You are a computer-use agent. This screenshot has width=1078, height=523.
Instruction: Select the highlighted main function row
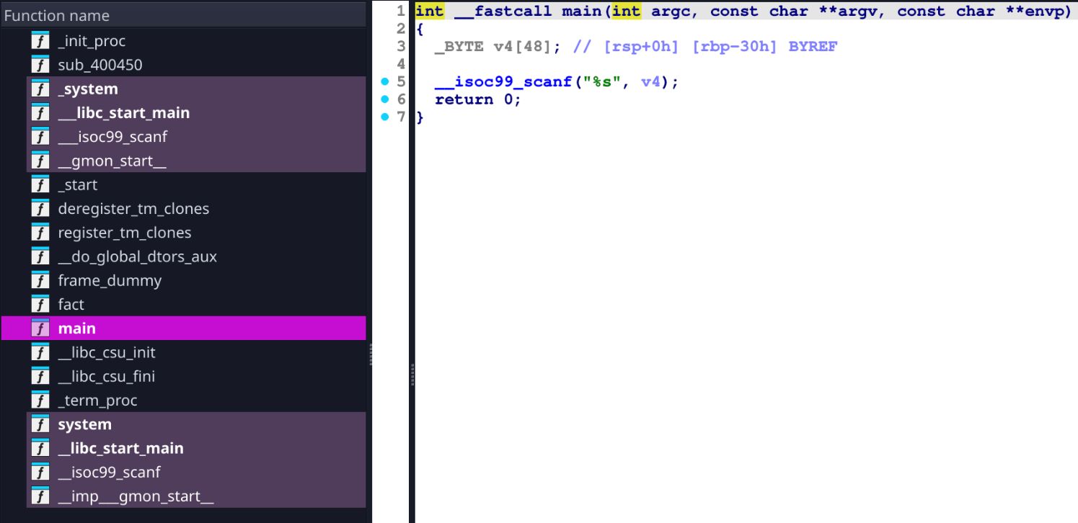[77, 328]
